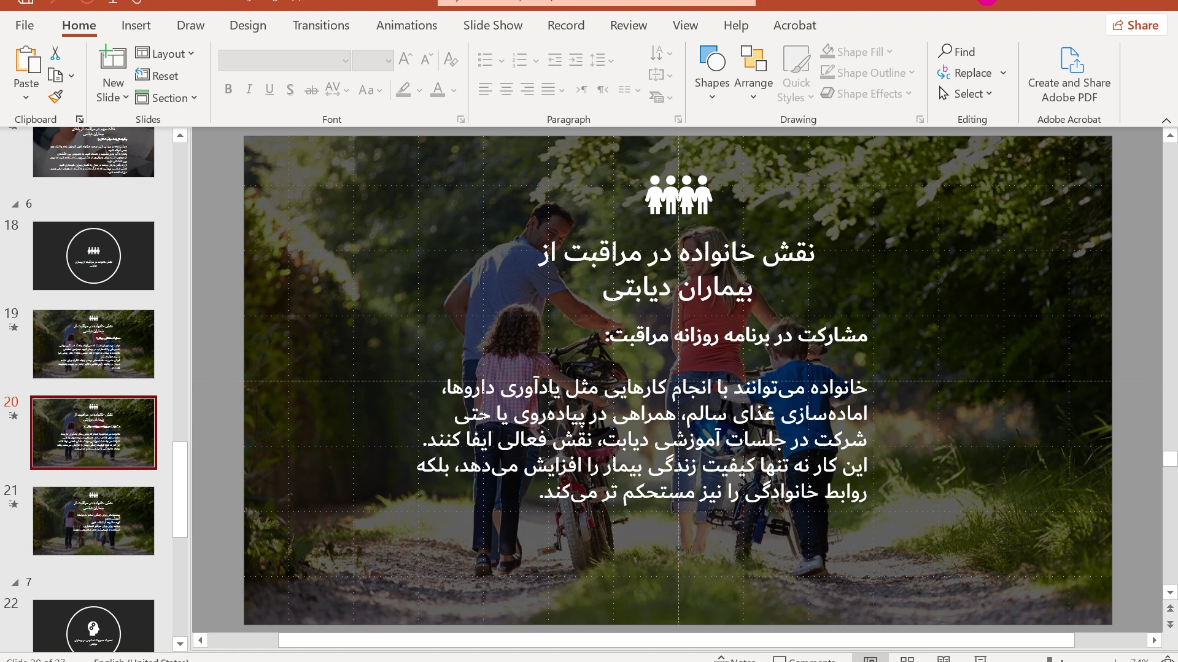This screenshot has height=662, width=1178.
Task: Click the slide title text
Action: point(677,270)
